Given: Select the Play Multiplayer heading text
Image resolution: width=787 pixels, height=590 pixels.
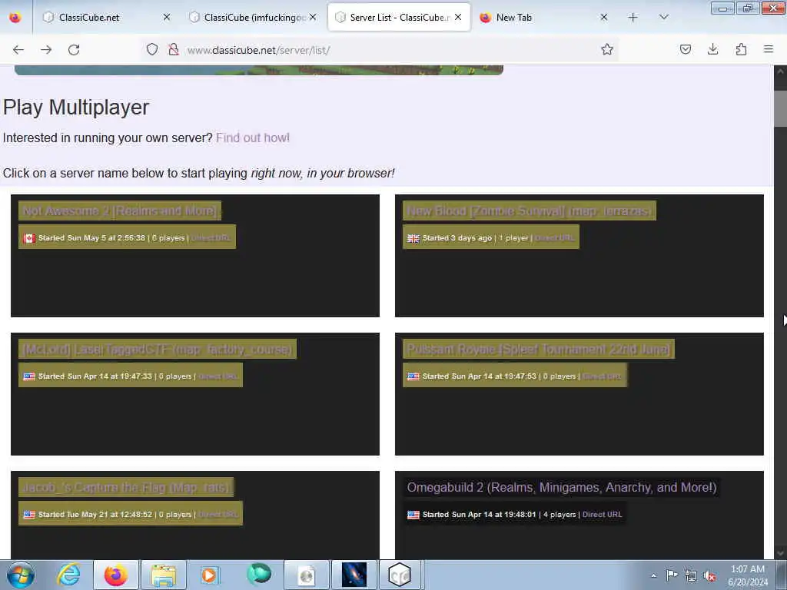Looking at the screenshot, I should tap(76, 108).
